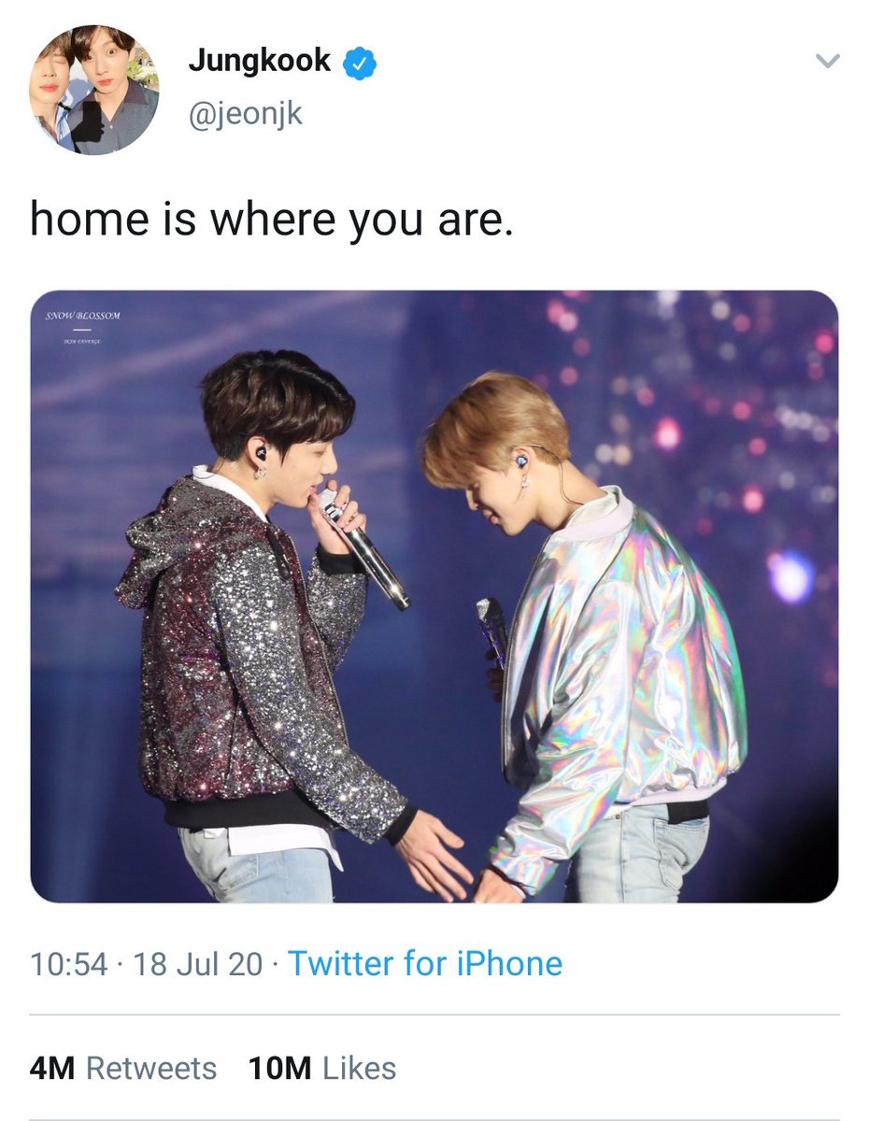This screenshot has width=869, height=1121.
Task: Open the Twitter for iPhone source link
Action: tap(425, 963)
